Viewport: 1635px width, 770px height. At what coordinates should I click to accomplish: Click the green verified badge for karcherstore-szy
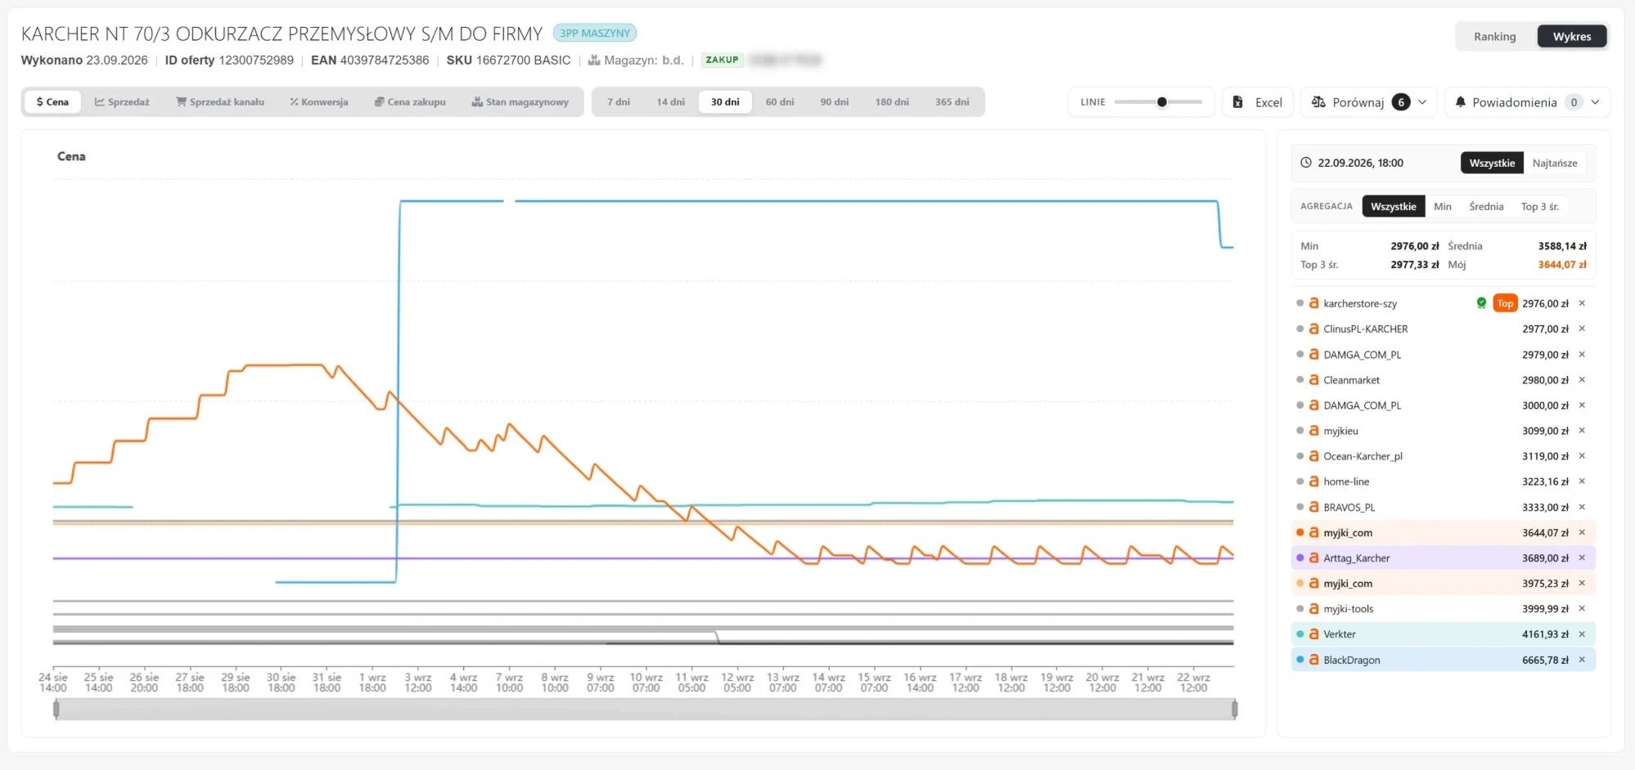[x=1481, y=303]
